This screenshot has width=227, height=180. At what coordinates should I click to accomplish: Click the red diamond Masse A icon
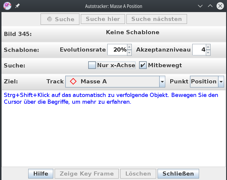coord(73,81)
